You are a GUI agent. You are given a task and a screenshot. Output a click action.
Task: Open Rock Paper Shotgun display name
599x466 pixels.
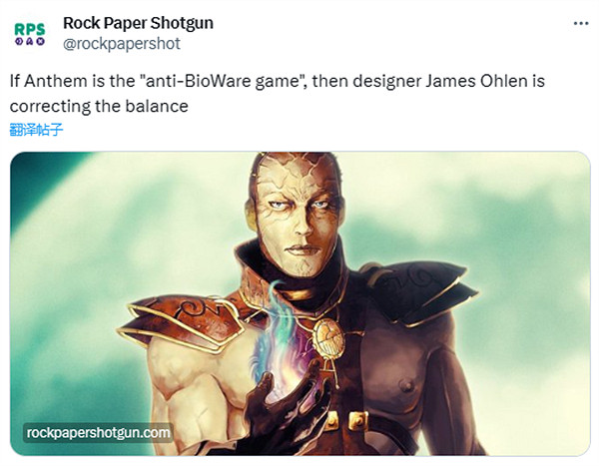138,23
